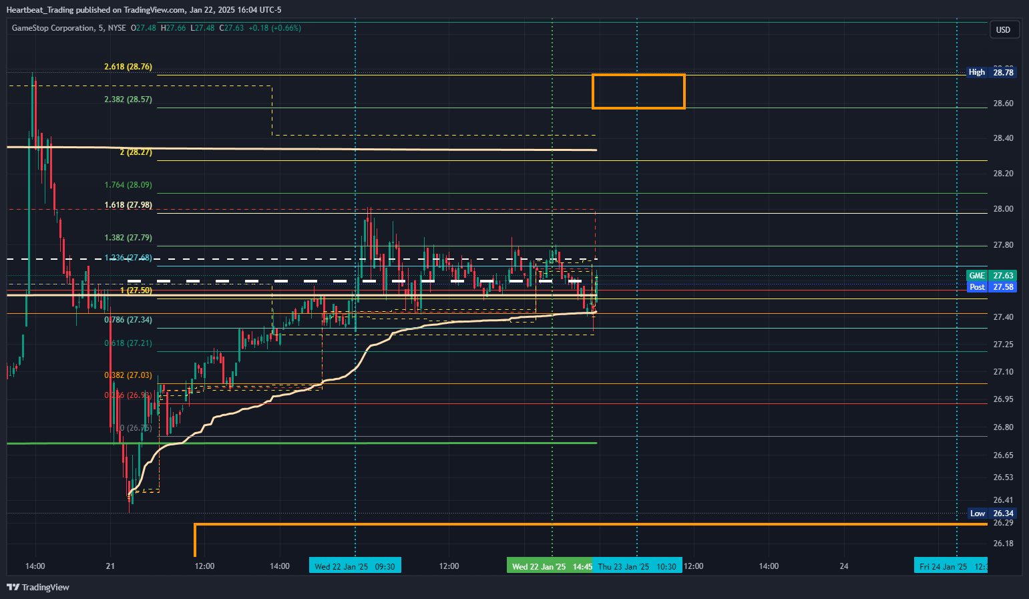Select the 2.382 (28.57) Fibonacci label
Viewport: 1029px width, 599px height.
[128, 99]
